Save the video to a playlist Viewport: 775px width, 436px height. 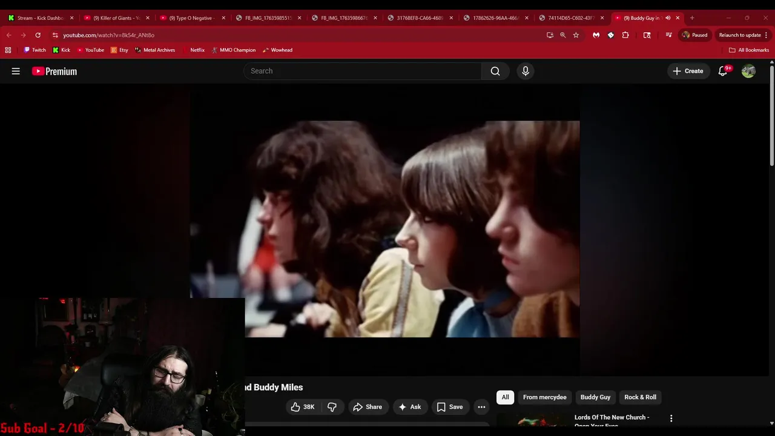click(450, 407)
